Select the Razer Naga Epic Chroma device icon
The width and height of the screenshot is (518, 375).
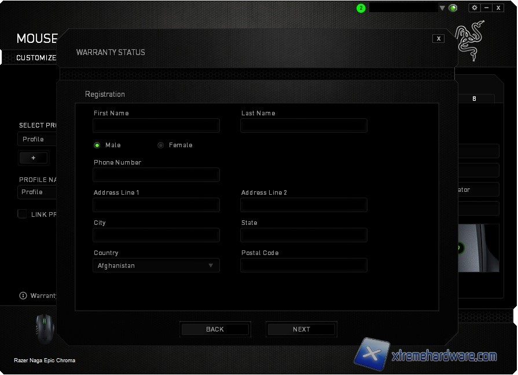[43, 328]
